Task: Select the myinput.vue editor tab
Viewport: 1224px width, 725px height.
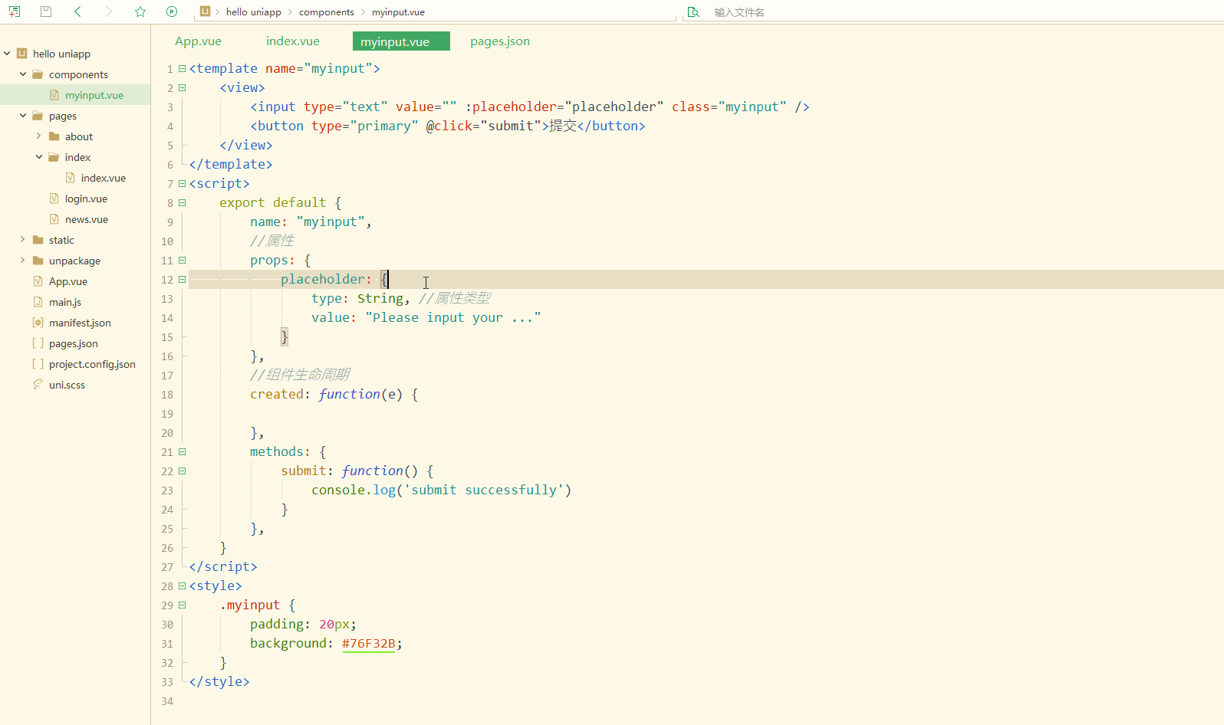Action: (x=401, y=41)
